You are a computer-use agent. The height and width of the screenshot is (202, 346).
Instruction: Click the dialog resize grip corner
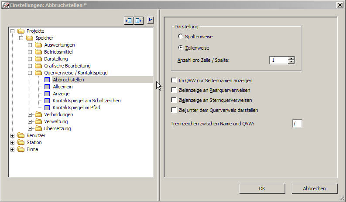point(342,198)
